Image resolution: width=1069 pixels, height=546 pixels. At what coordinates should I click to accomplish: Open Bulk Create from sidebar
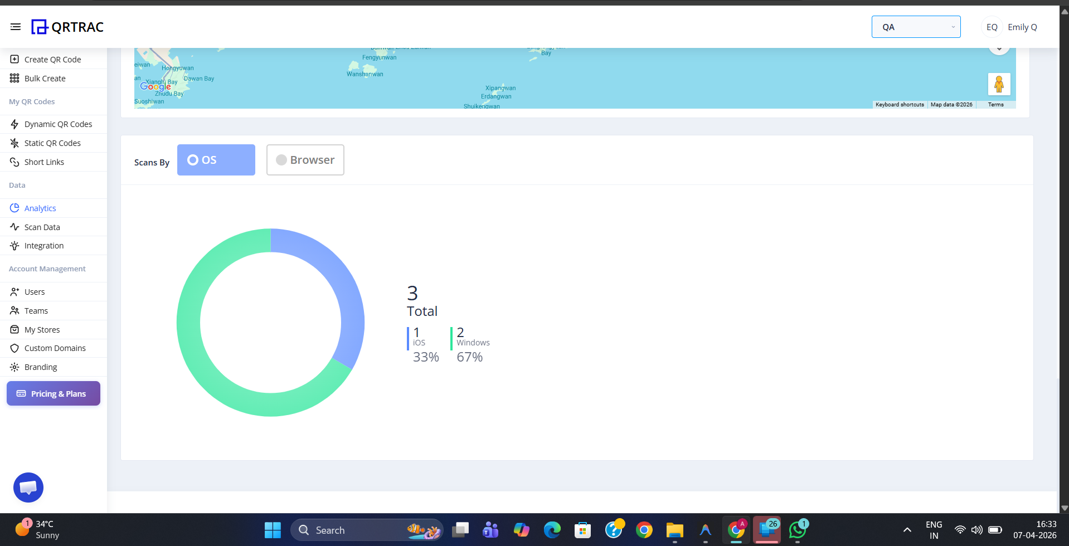45,78
